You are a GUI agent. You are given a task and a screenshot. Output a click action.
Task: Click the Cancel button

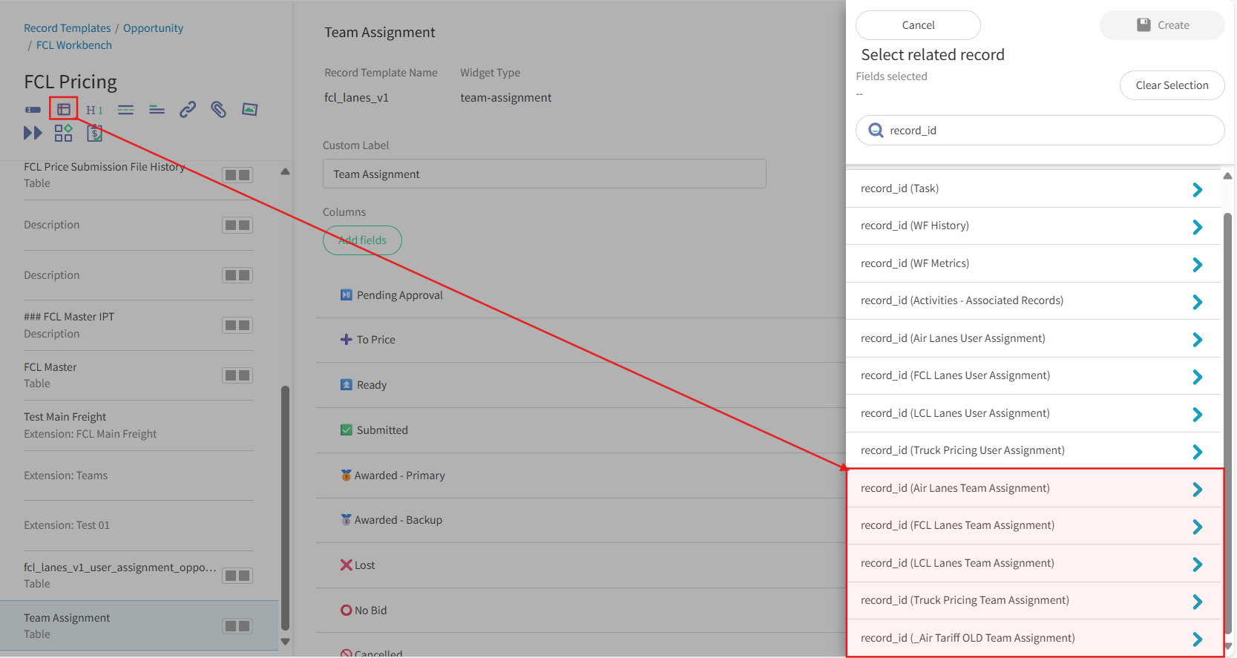pos(918,25)
